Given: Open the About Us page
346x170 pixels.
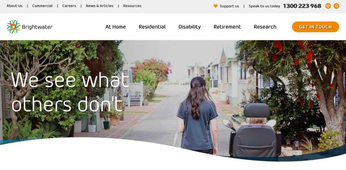Looking at the screenshot, I should (x=15, y=6).
